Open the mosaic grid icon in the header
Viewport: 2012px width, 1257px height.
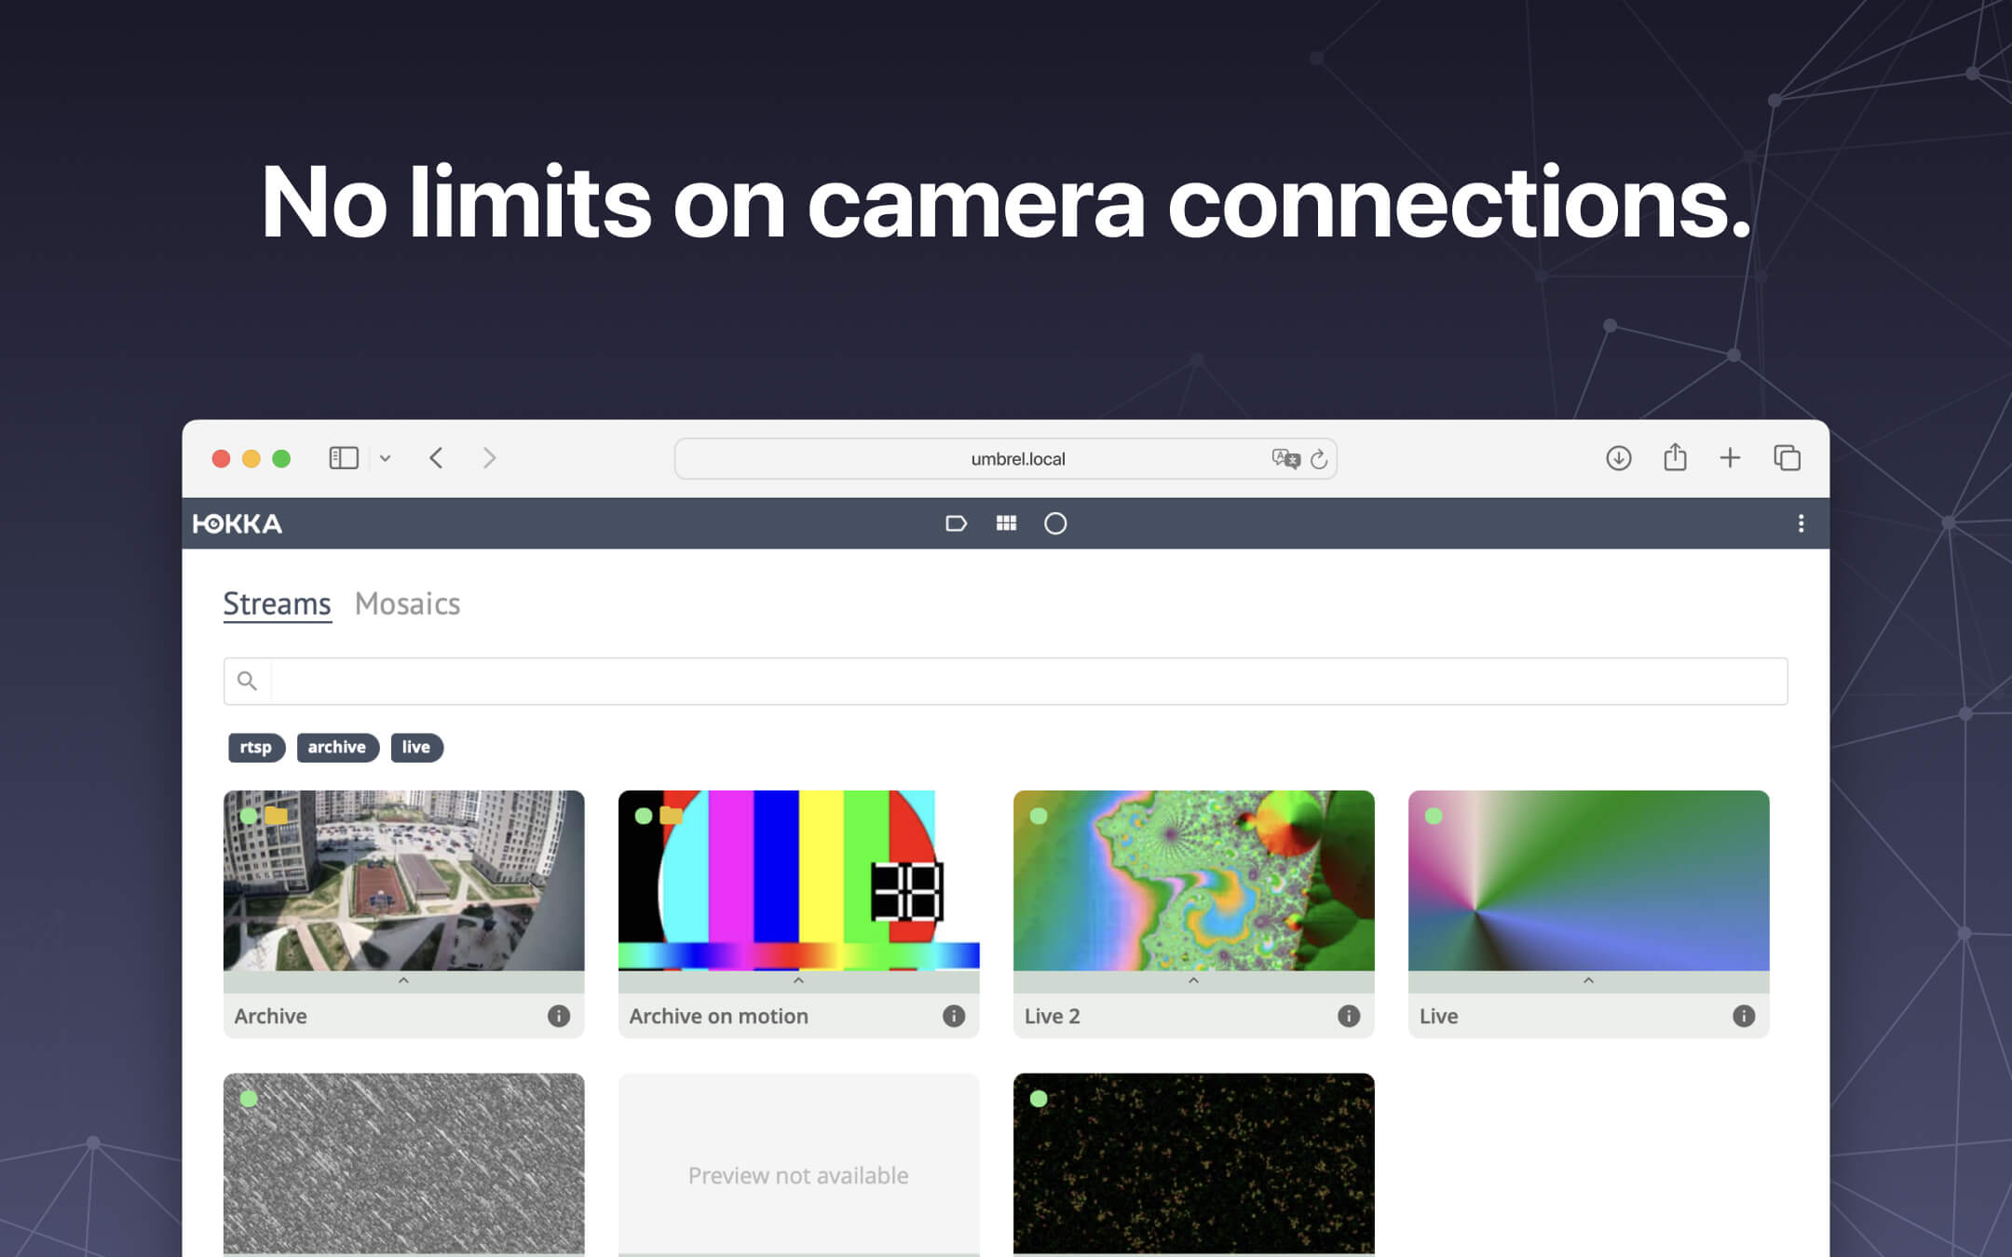pyautogui.click(x=1006, y=523)
